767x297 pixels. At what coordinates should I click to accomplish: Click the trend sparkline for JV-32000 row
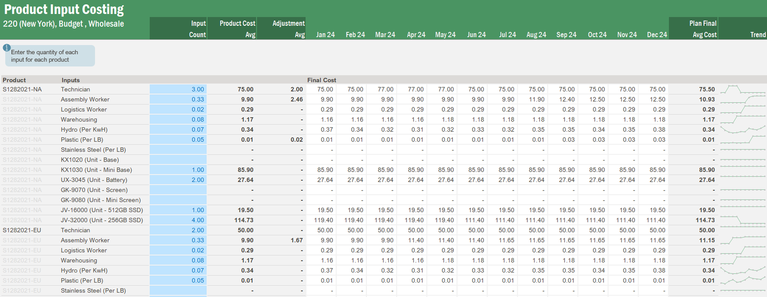[743, 220]
